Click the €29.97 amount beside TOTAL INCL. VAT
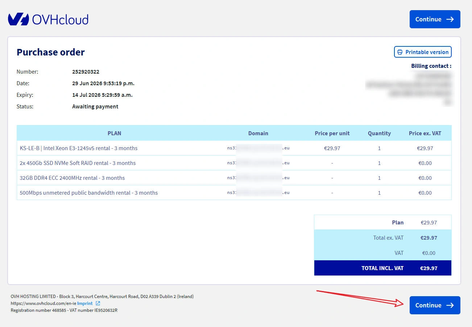This screenshot has height=327, width=472. (x=429, y=268)
